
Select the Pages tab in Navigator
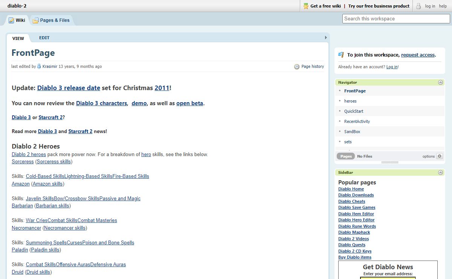pyautogui.click(x=346, y=156)
